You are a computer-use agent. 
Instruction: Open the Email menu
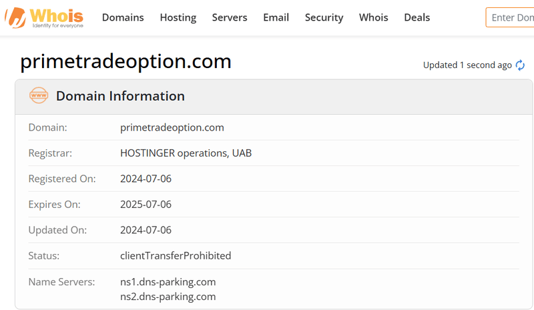[x=276, y=17]
